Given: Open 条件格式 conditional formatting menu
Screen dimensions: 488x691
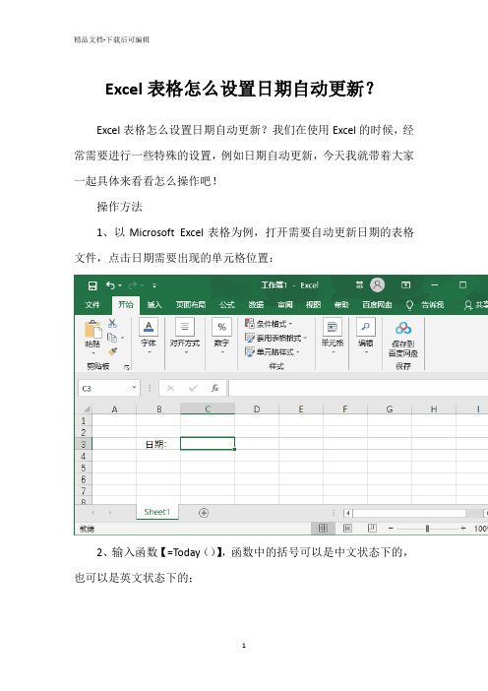Looking at the screenshot, I should pyautogui.click(x=269, y=324).
